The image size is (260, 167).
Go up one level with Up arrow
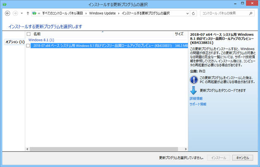tap(28, 13)
